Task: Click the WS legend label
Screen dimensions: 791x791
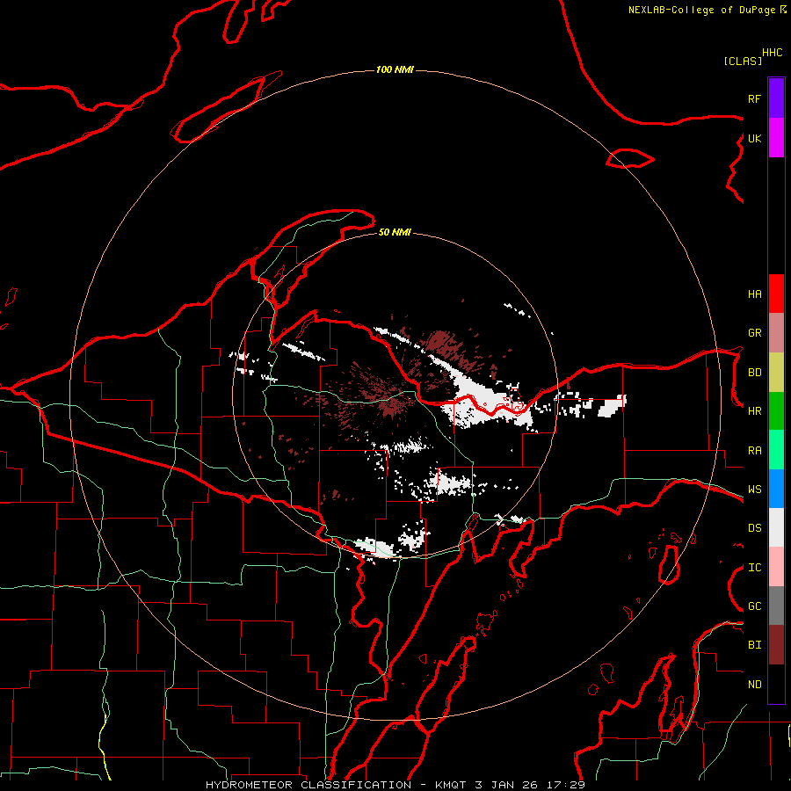Action: [x=755, y=490]
